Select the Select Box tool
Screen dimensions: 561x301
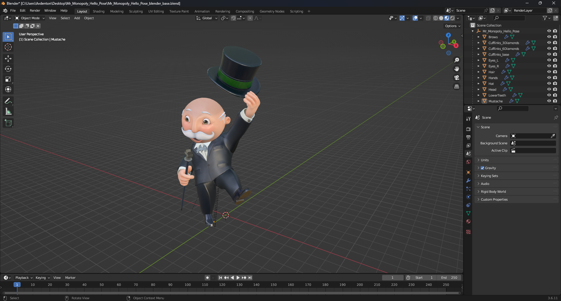tap(8, 37)
